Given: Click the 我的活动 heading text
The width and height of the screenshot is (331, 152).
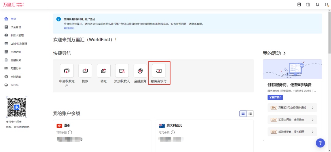Looking at the screenshot, I should coord(272,53).
